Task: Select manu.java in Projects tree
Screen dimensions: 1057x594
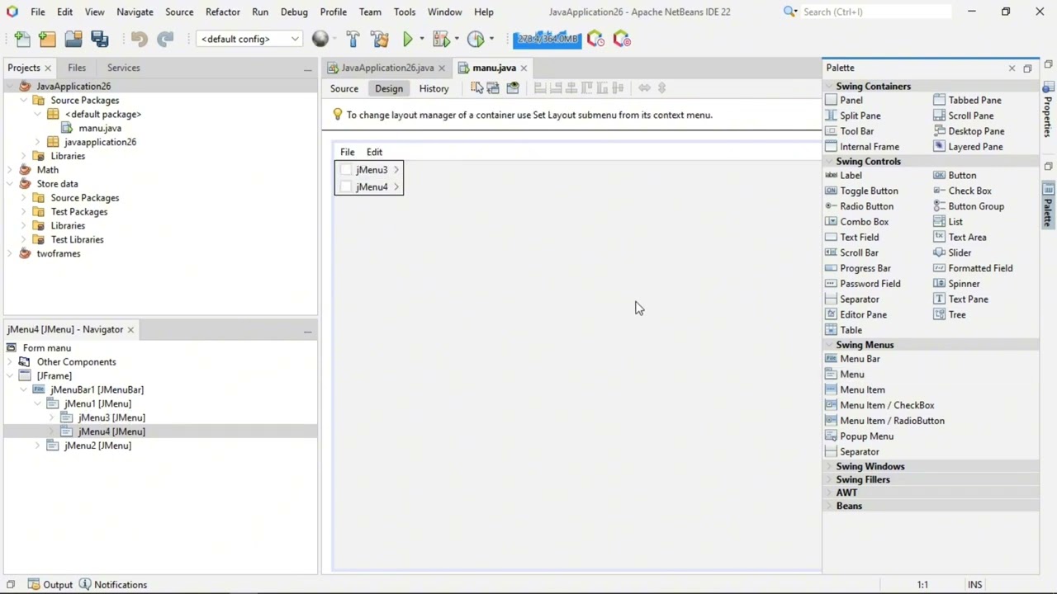Action: (x=100, y=128)
